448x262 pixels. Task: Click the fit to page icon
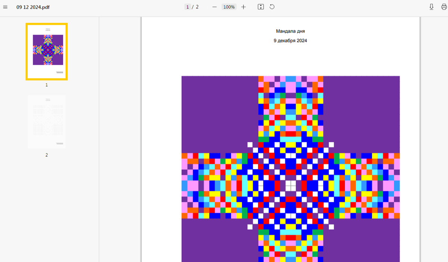point(261,7)
